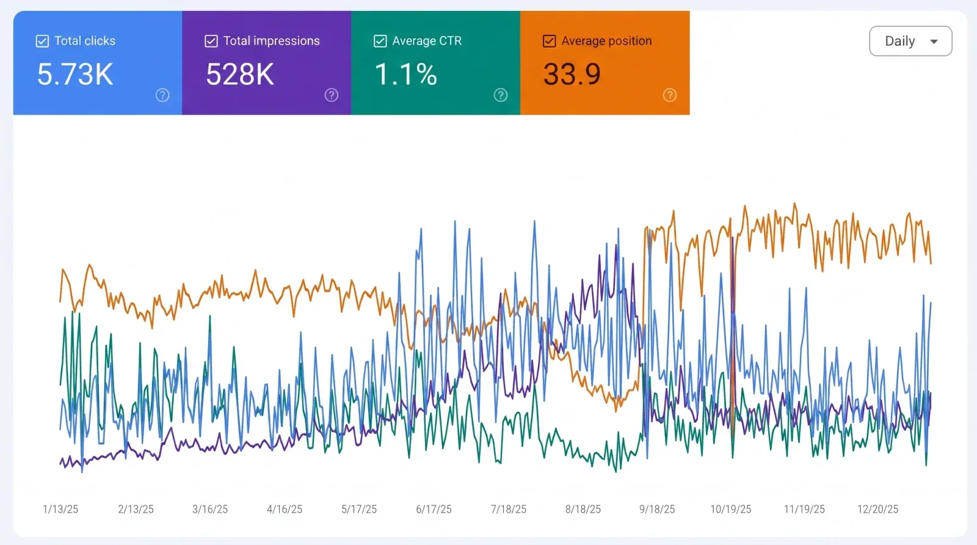Click the 7/18/25 date axis label
Image resolution: width=977 pixels, height=545 pixels.
click(x=509, y=509)
